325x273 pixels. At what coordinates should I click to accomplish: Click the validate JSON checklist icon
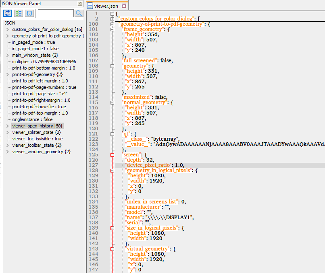(19, 13)
